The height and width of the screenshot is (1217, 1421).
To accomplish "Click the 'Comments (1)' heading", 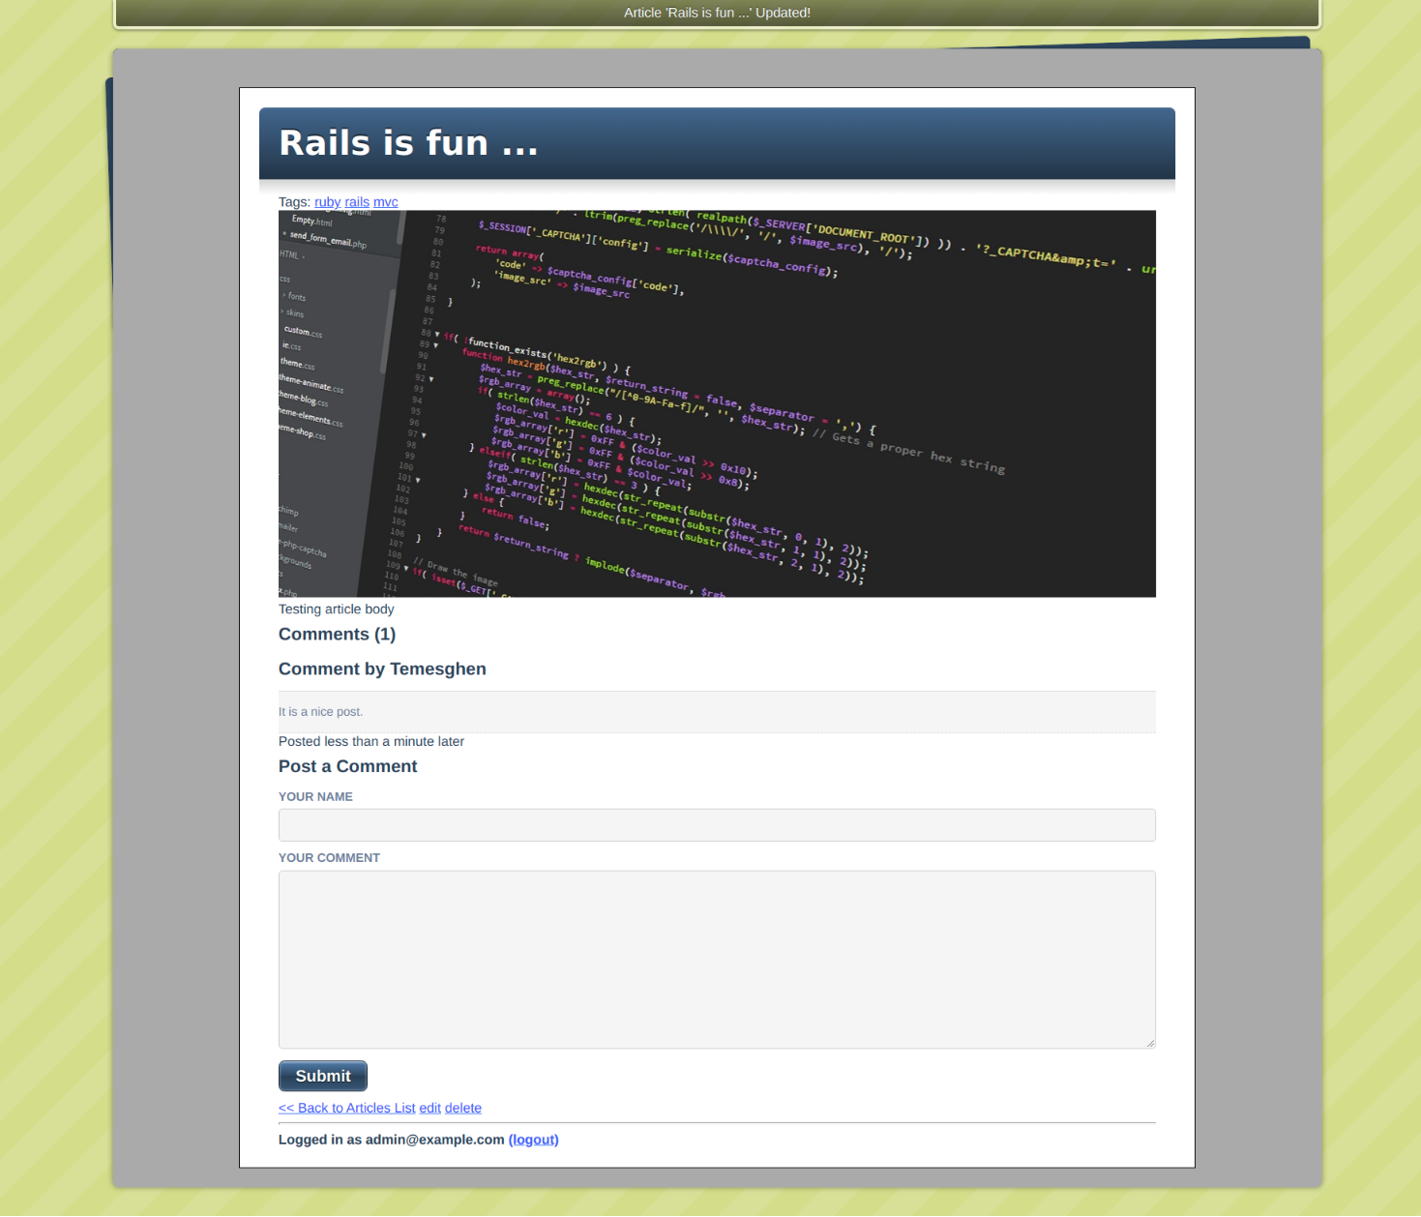I will pyautogui.click(x=337, y=635).
